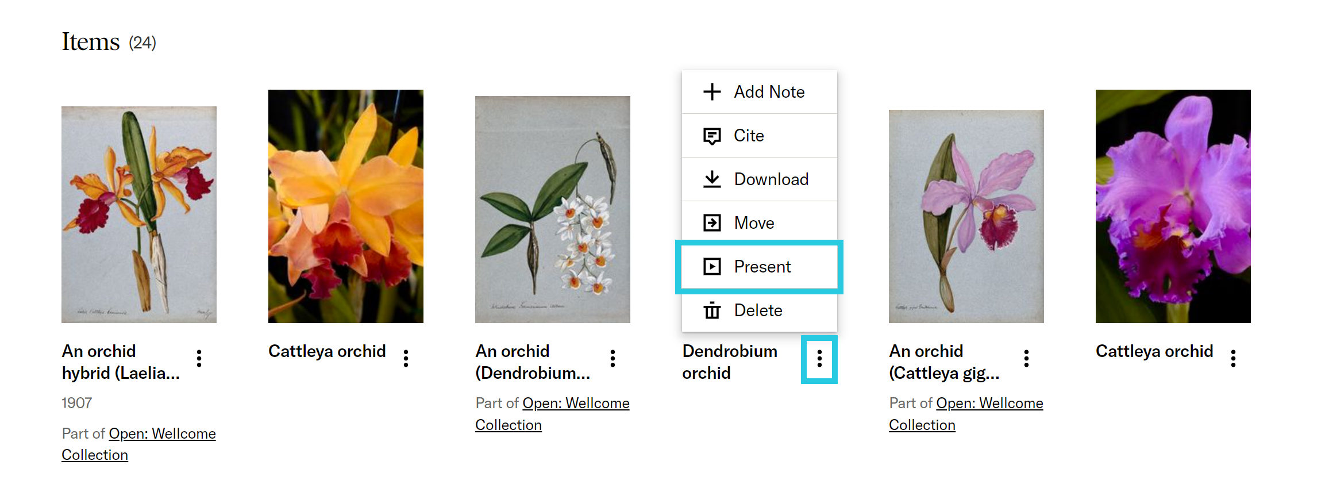Open three-dot menu for purple Cattleya orchid

tap(1233, 359)
